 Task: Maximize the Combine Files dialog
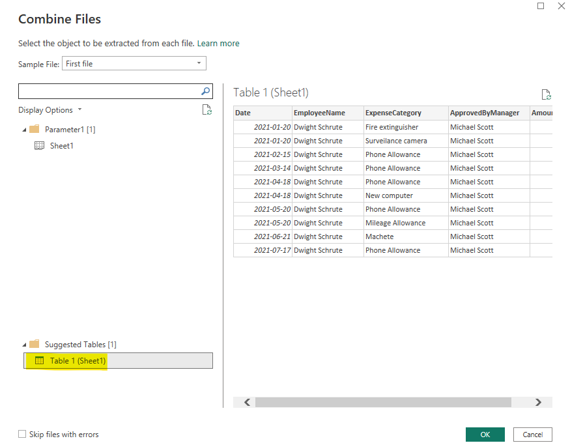(x=541, y=6)
